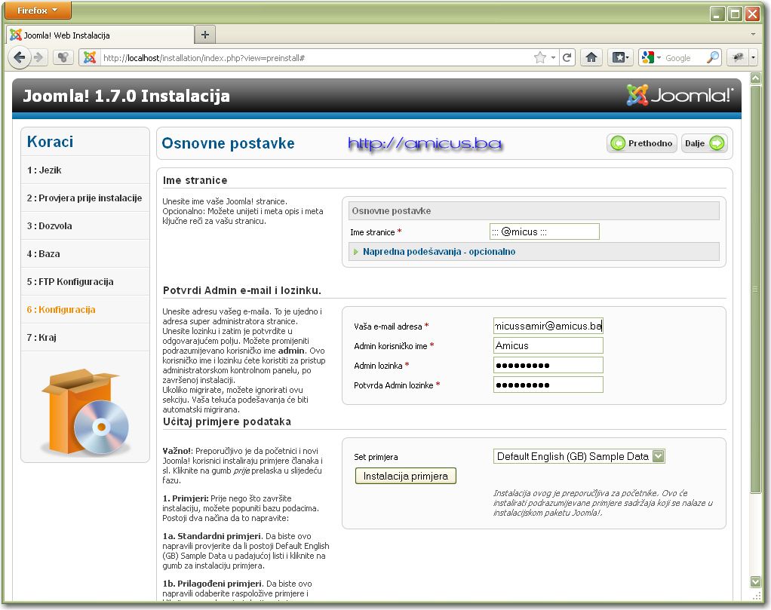
Task: Open the list all tabs dropdown
Action: click(x=753, y=35)
